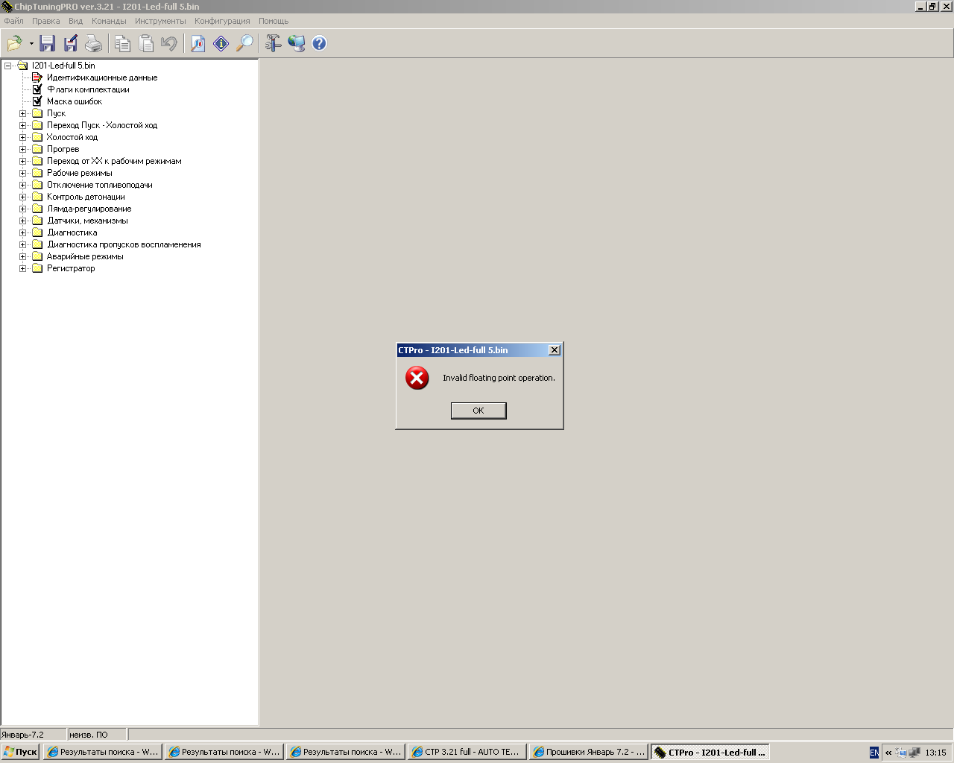Click the Print toolbar icon
Image resolution: width=954 pixels, height=763 pixels.
94,44
